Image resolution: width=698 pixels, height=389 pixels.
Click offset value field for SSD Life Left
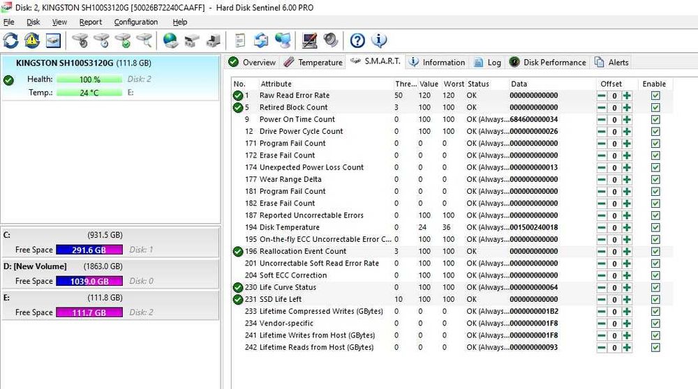click(x=614, y=300)
